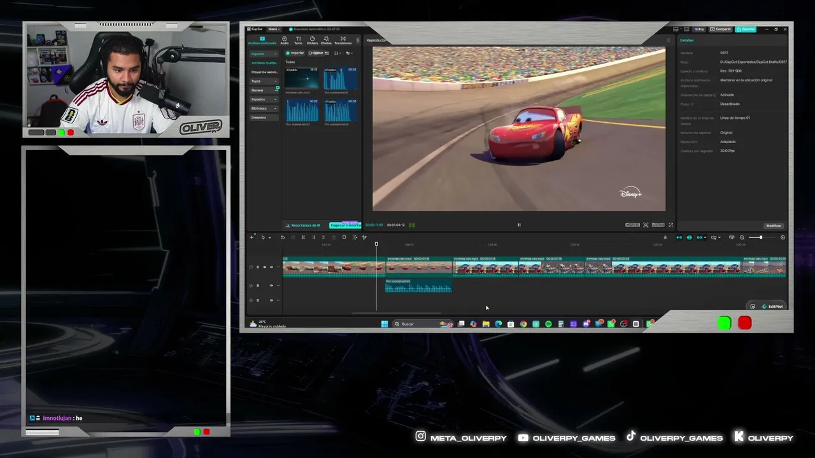815x458 pixels.
Task: Select the Voz superpuesta1 audio thumbnail
Action: click(341, 79)
